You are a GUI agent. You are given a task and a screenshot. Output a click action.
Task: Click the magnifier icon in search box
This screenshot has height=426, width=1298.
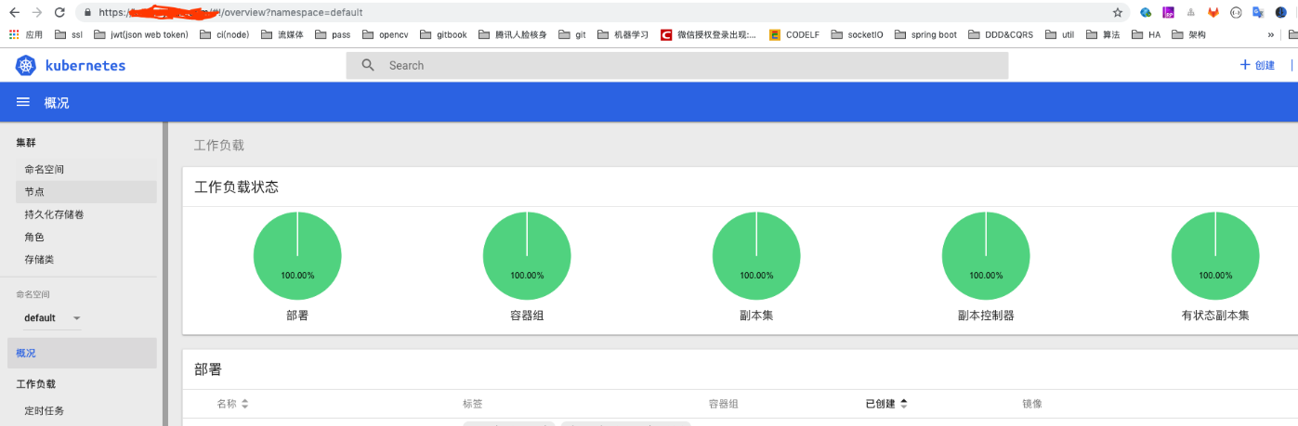(x=368, y=65)
